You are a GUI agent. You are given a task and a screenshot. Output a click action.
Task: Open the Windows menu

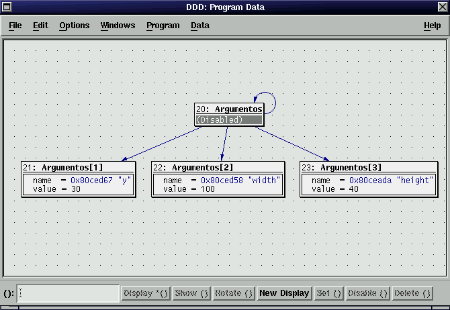pyautogui.click(x=118, y=25)
